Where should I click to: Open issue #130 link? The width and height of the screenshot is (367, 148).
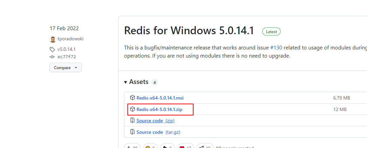tap(276, 48)
